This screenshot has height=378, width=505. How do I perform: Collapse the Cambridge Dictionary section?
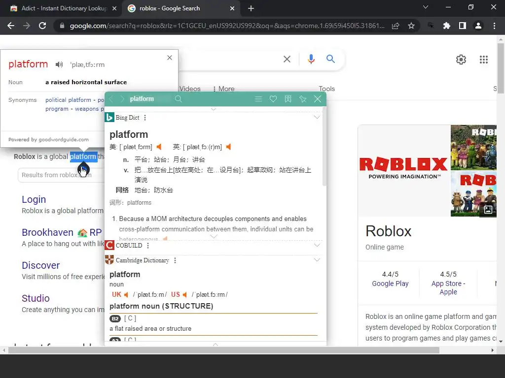(317, 260)
